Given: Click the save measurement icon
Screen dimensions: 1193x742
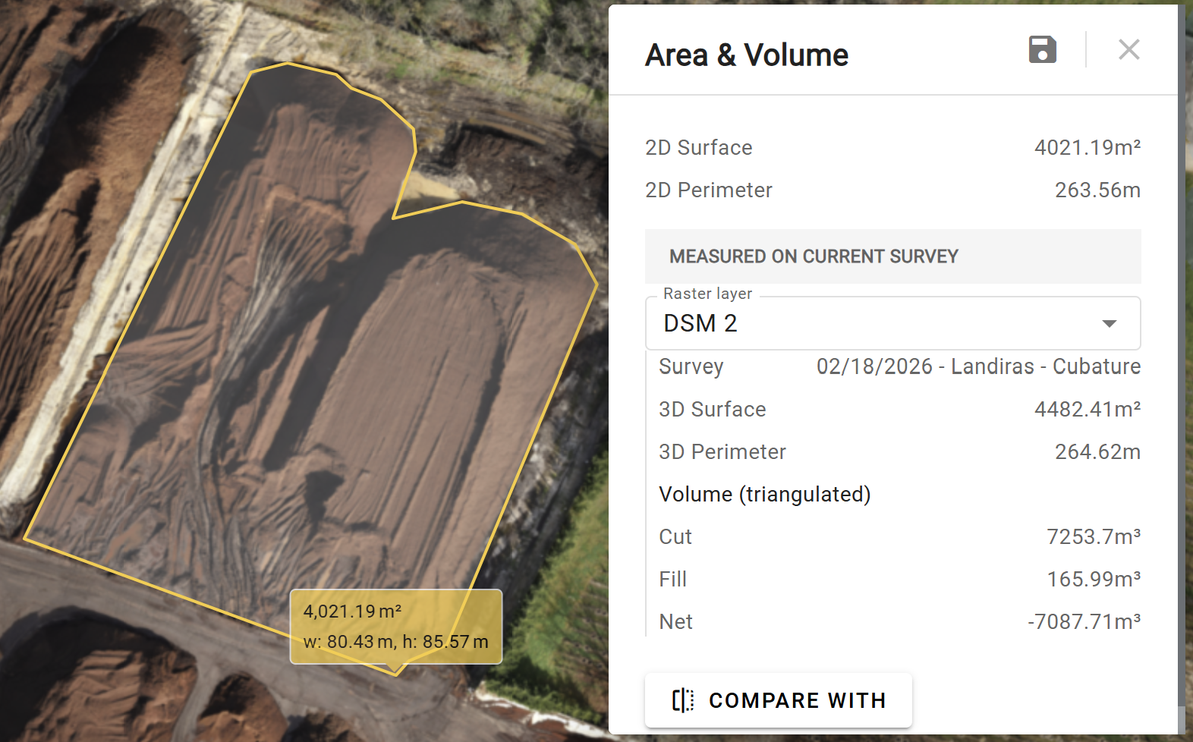Looking at the screenshot, I should coord(1042,50).
